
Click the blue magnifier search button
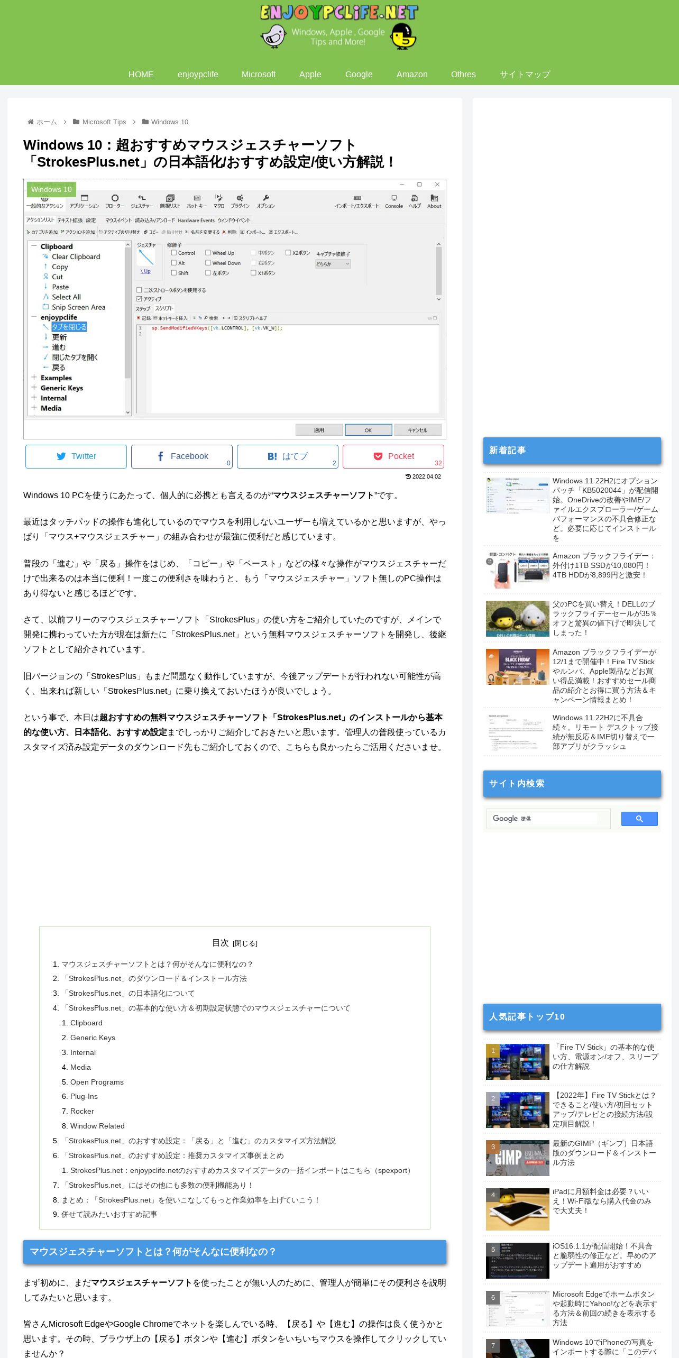pos(639,819)
